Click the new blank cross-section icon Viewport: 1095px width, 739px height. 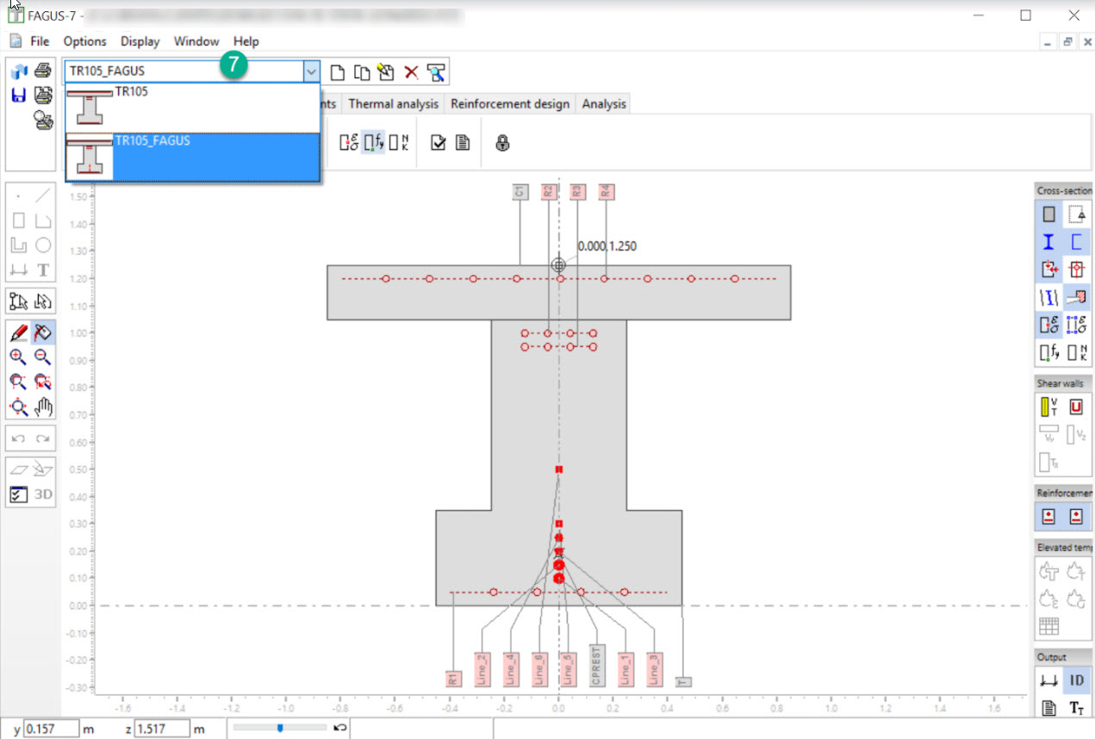coord(339,73)
